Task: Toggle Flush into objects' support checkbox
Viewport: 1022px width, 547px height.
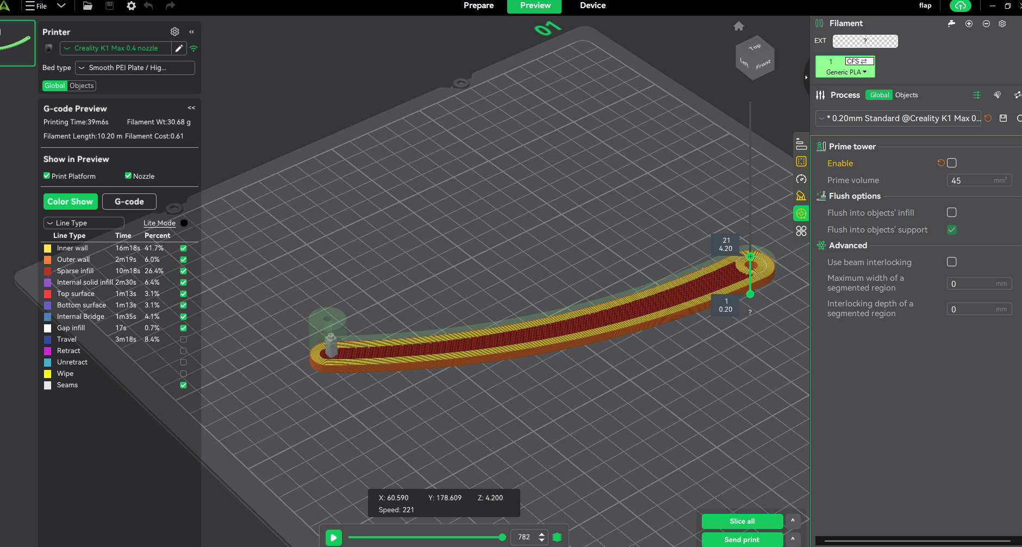Action: (x=951, y=230)
